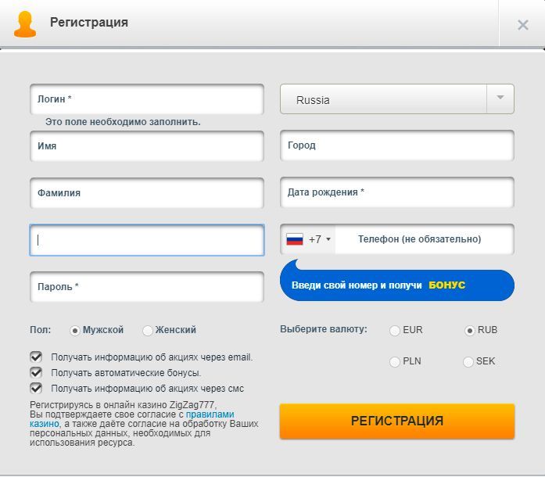Viewport: 545px width, 477px height.
Task: Click the yellow БОНУС text
Action: (x=447, y=285)
